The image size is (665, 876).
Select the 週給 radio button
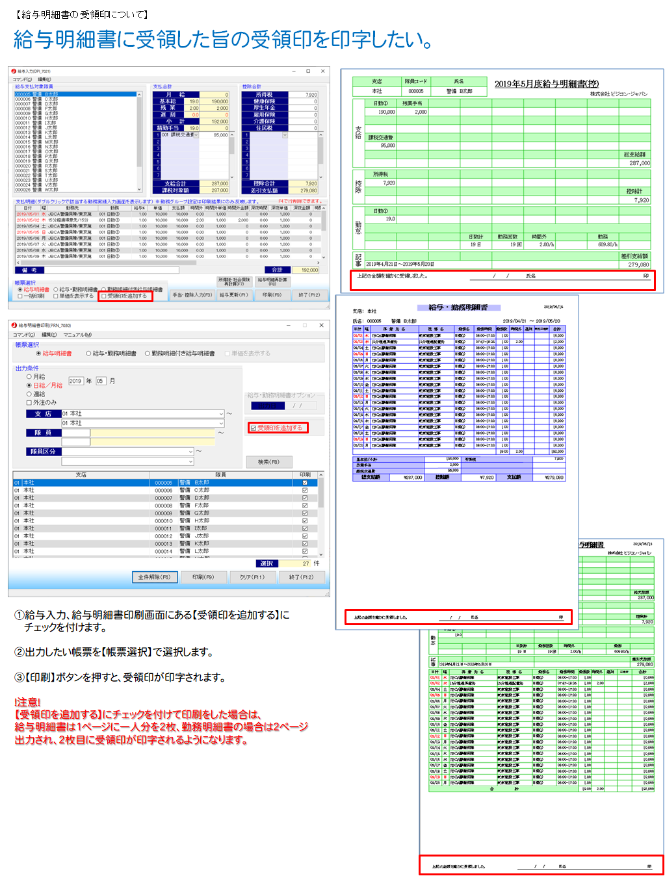point(29,394)
